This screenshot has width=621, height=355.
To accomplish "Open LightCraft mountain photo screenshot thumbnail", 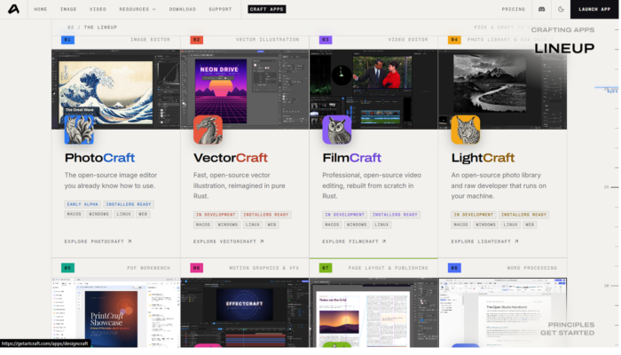I will (x=502, y=89).
